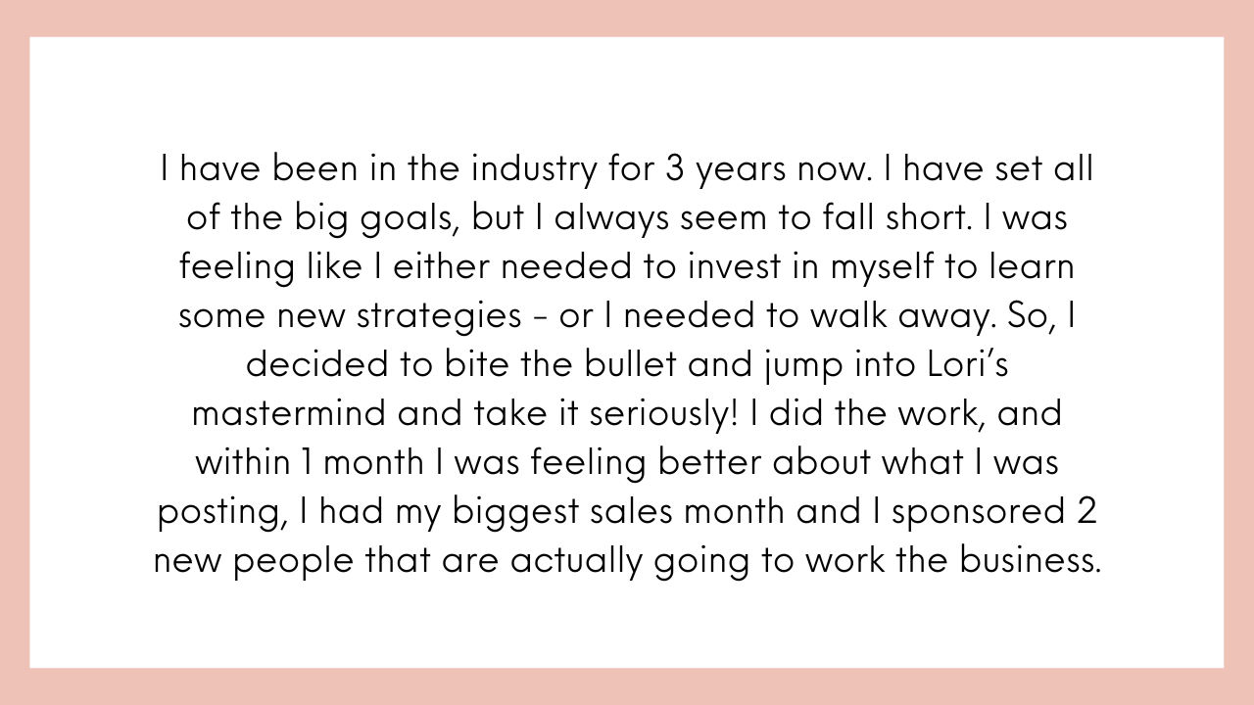Screen dimensions: 1254x705
Task: Click the pink border of the graphic
Action: (x=627, y=18)
